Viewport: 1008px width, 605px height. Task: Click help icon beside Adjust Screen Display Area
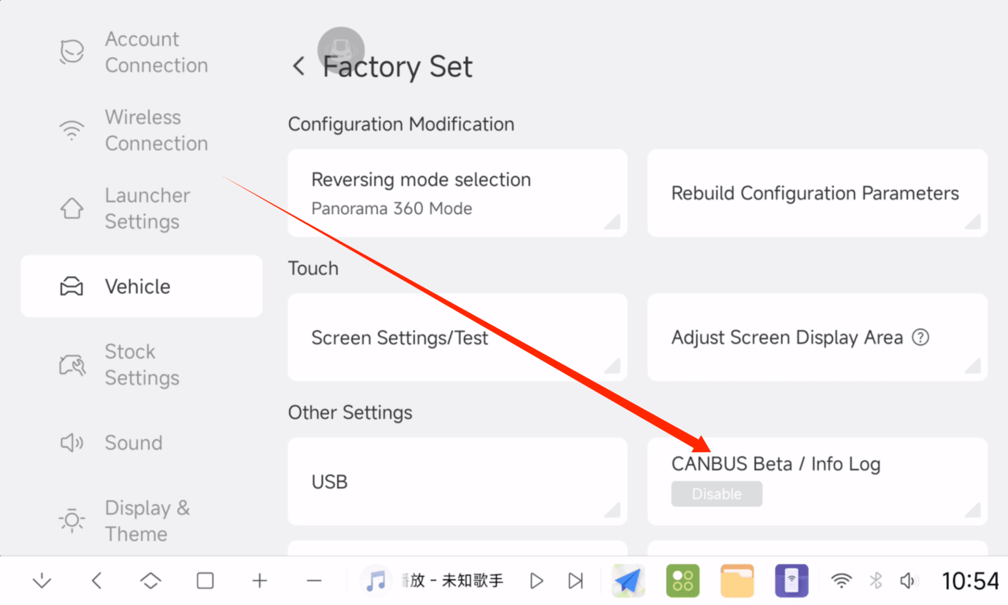pyautogui.click(x=920, y=337)
